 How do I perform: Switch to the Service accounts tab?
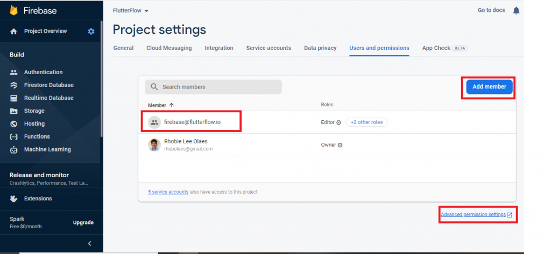[269, 48]
